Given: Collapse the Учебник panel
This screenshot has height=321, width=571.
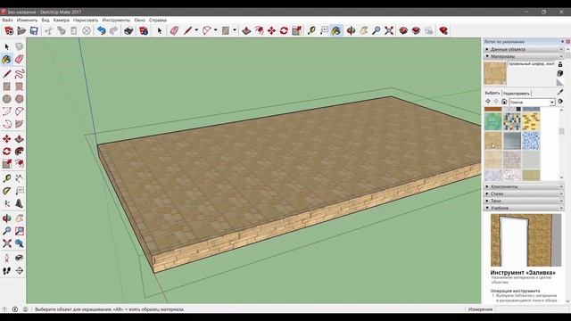Looking at the screenshot, I should (524, 208).
